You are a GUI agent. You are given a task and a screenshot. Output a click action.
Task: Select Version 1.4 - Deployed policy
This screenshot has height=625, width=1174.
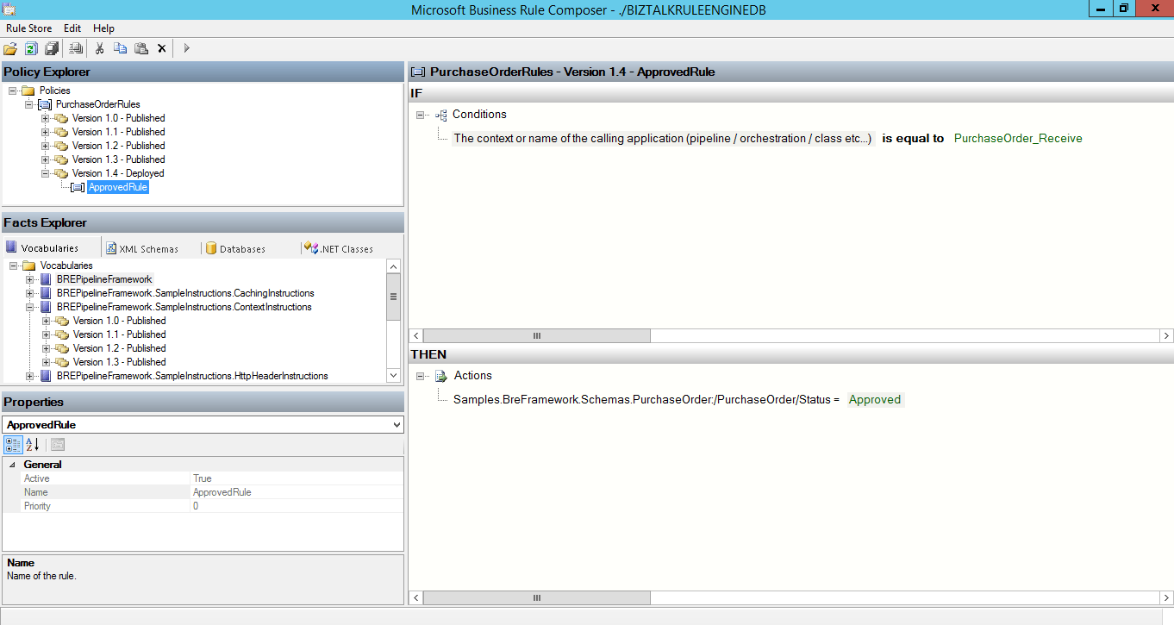pos(118,173)
